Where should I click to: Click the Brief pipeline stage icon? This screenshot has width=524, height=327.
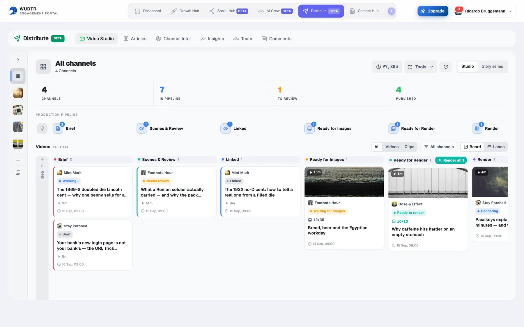click(x=58, y=128)
